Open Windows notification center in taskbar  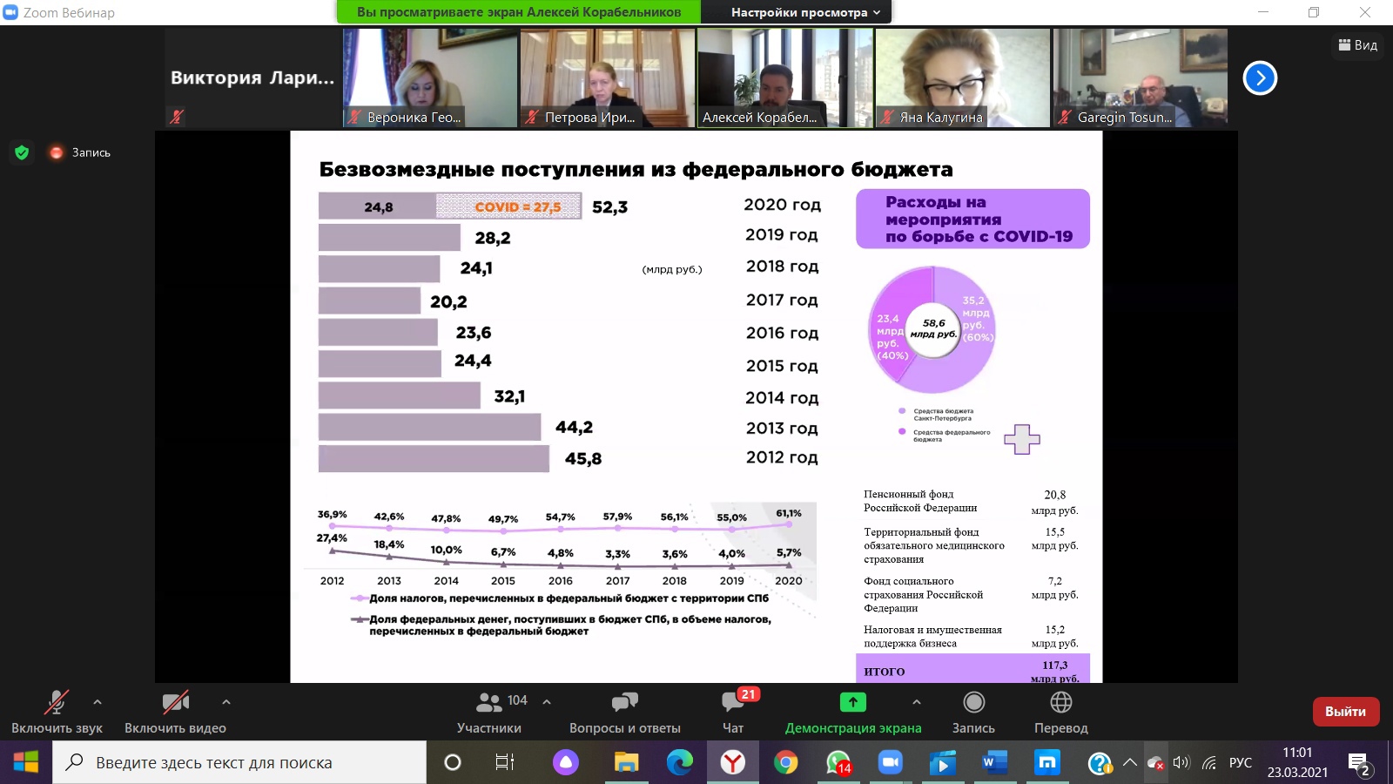coord(1359,764)
